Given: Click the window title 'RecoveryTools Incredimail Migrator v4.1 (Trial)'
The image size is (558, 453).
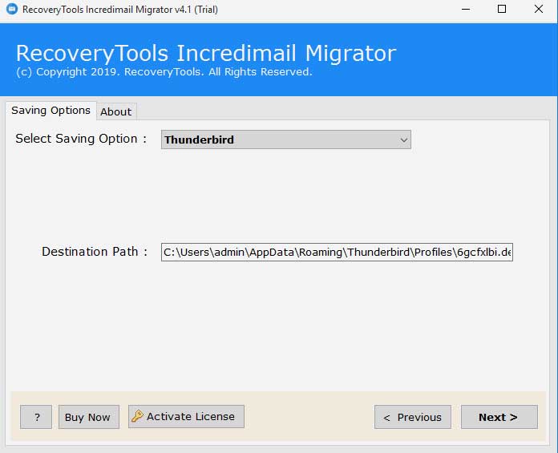Looking at the screenshot, I should 120,10.
